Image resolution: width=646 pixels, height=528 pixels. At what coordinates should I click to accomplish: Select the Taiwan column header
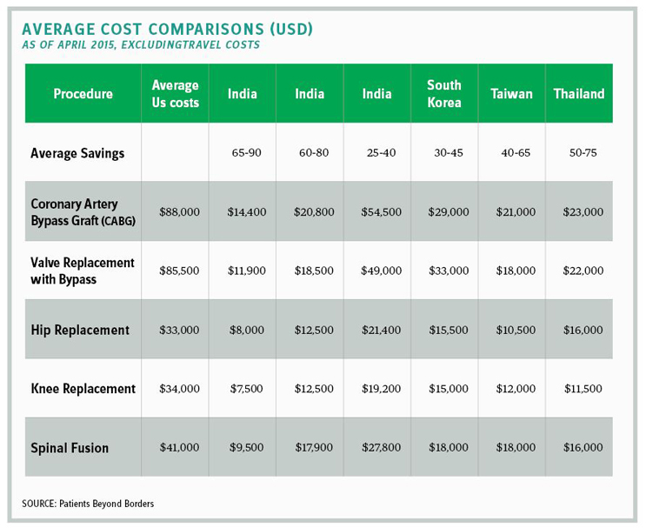pyautogui.click(x=511, y=94)
